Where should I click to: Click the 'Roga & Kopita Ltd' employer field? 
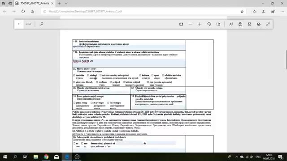coord(129,63)
